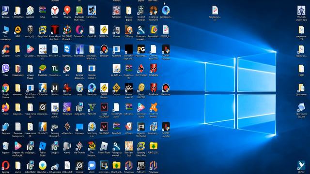
Task: Select the Updating Garrys Mod shortcut
Action: click(x=141, y=146)
